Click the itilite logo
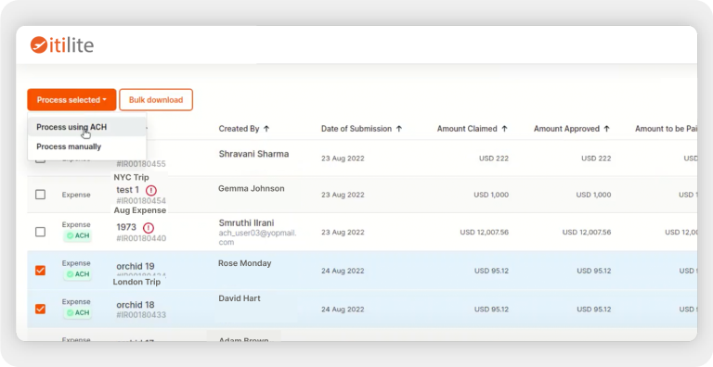Viewport: 713px width, 367px height. click(x=62, y=45)
